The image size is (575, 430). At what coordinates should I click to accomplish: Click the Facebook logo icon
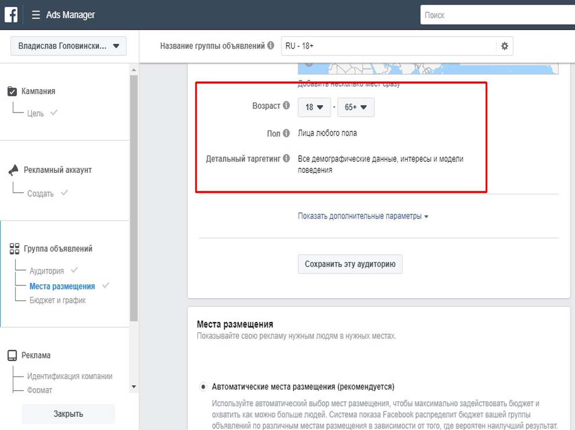click(11, 15)
